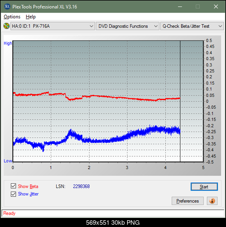Image resolution: width=226 pixels, height=227 pixels.
Task: Open the PX-716A drive dropdown
Action: click(x=52, y=26)
